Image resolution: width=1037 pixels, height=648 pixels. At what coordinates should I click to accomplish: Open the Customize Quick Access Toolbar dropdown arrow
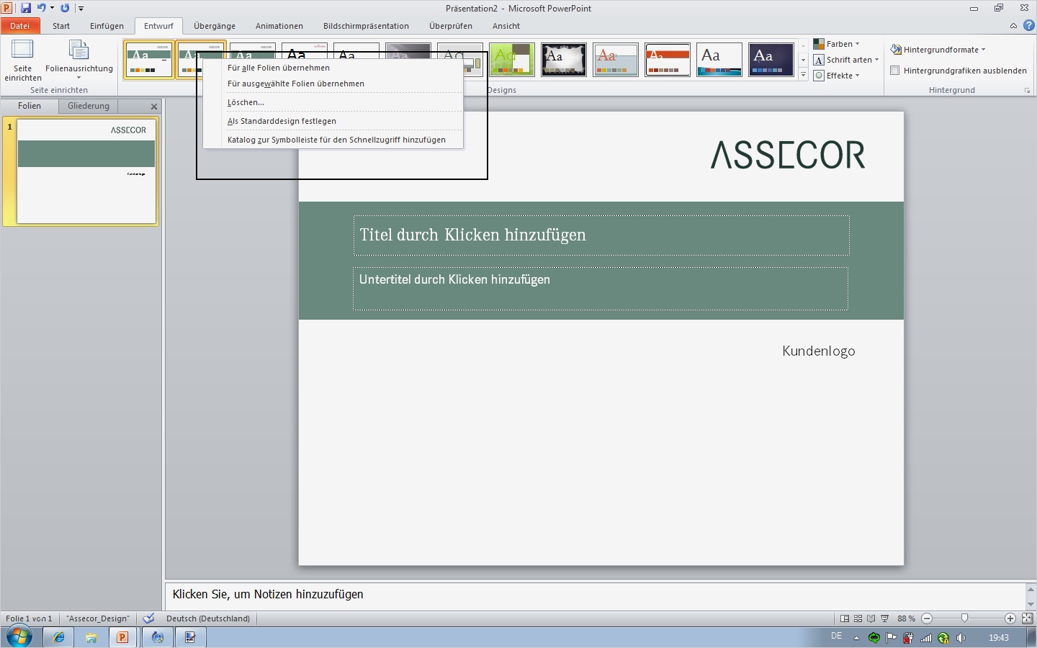tap(81, 9)
